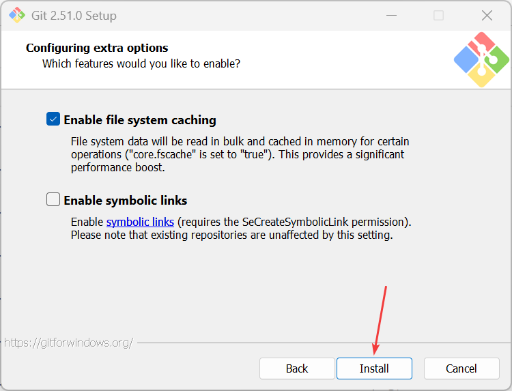Click the large Git logo in the header
The image size is (512, 391).
481,59
